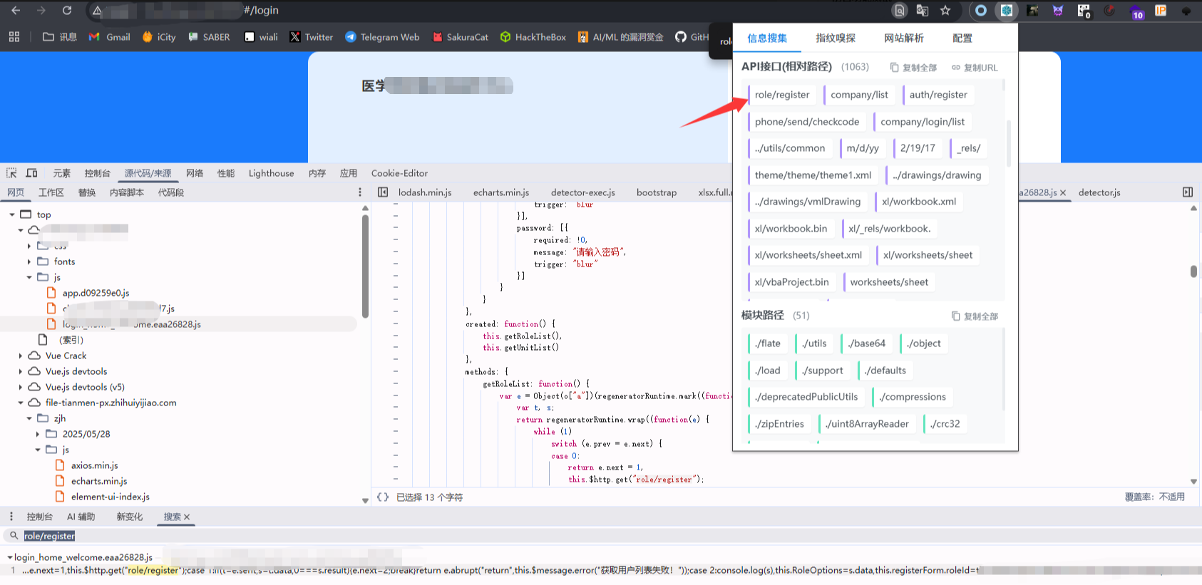Screen dimensions: 1202x585
Task: Switch to the lodash.min.js editor tab
Action: pos(425,192)
